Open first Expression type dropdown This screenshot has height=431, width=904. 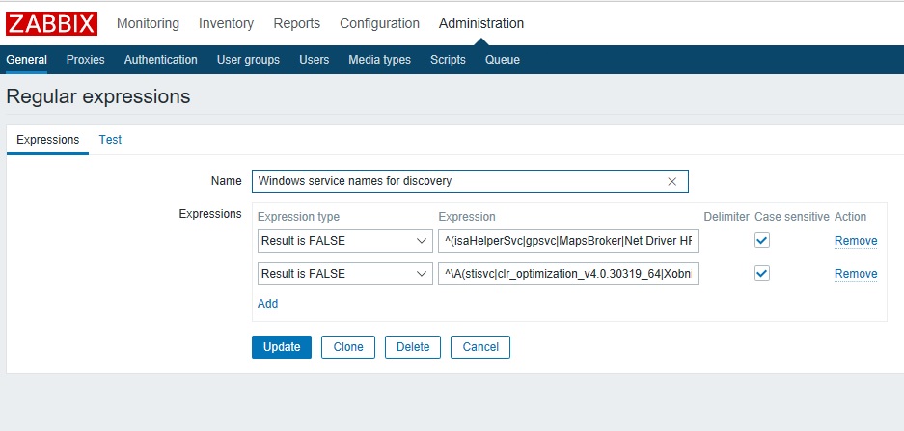pyautogui.click(x=344, y=241)
